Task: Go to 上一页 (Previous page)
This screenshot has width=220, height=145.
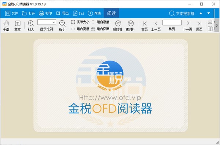Action: tap(156, 26)
